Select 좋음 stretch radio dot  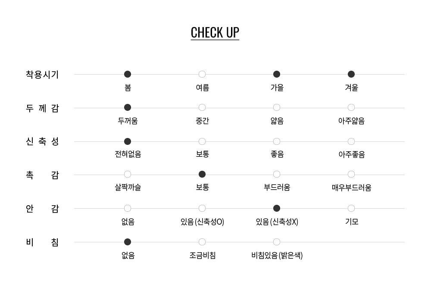click(277, 141)
